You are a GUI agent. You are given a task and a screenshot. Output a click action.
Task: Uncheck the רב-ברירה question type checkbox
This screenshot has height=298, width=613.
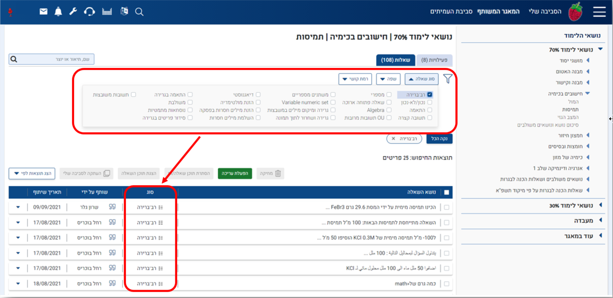pyautogui.click(x=430, y=94)
